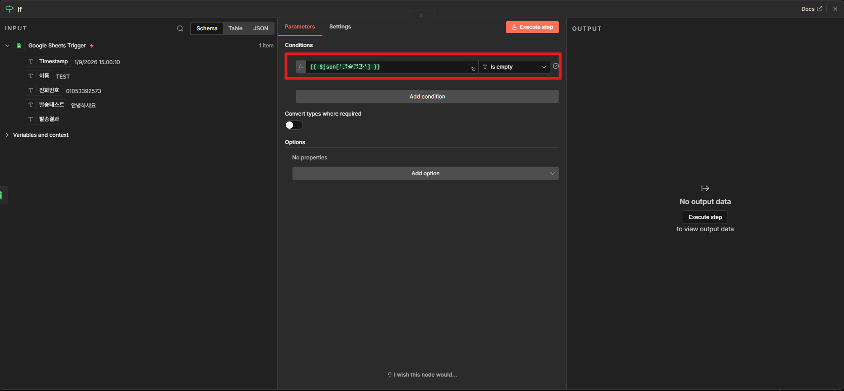Click the fx expression icon in condition

[x=301, y=67]
